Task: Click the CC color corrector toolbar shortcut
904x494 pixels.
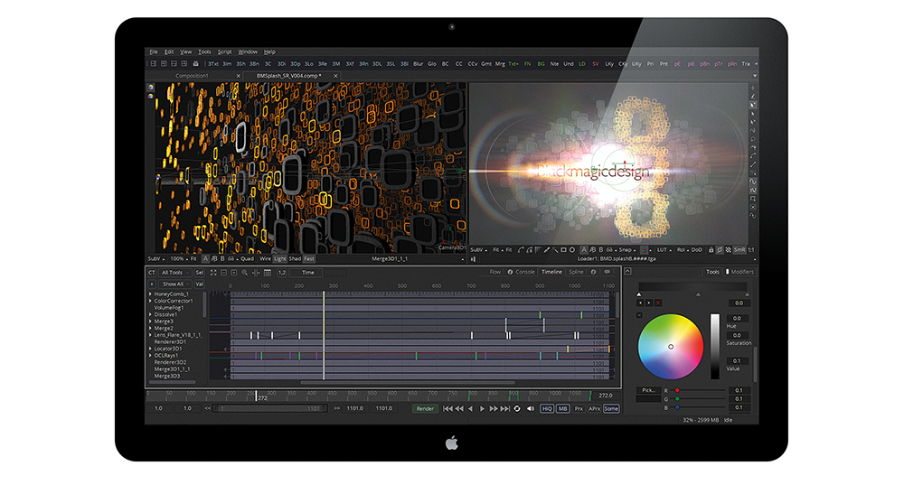Action: click(459, 64)
